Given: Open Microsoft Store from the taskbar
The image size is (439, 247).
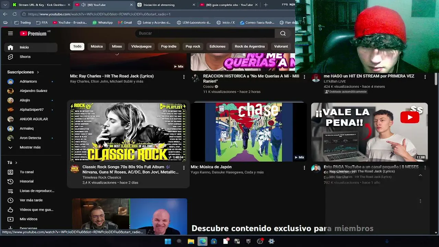Looking at the screenshot, I should pyautogui.click(x=214, y=241).
